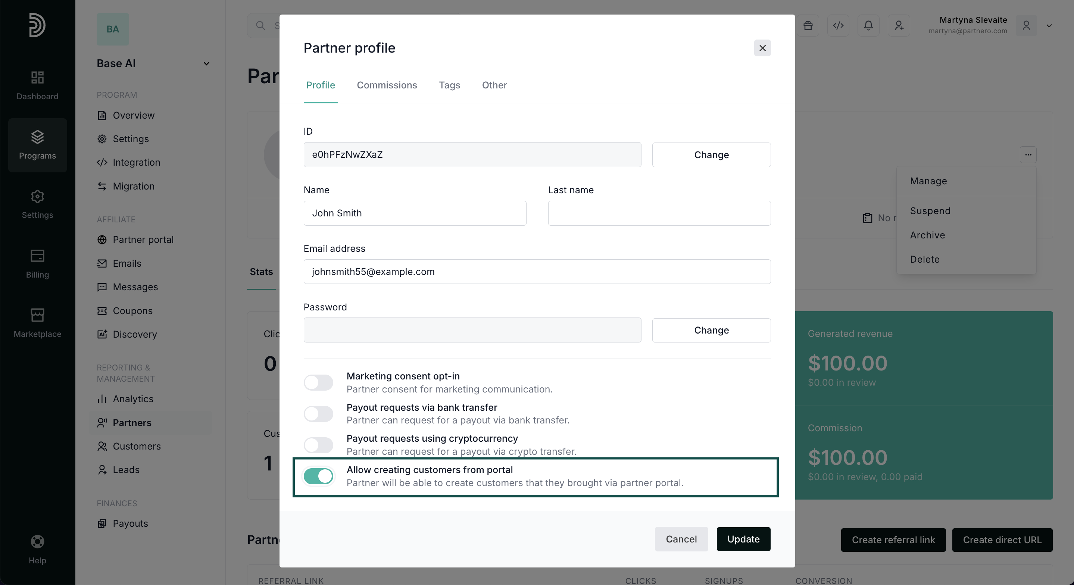Switch to the Commissions tab
The width and height of the screenshot is (1074, 585).
[x=387, y=85]
